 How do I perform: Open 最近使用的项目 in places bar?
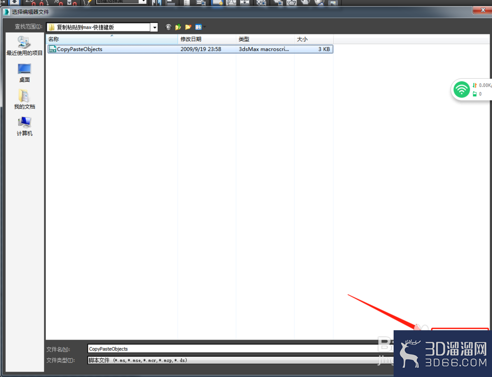pyautogui.click(x=25, y=46)
